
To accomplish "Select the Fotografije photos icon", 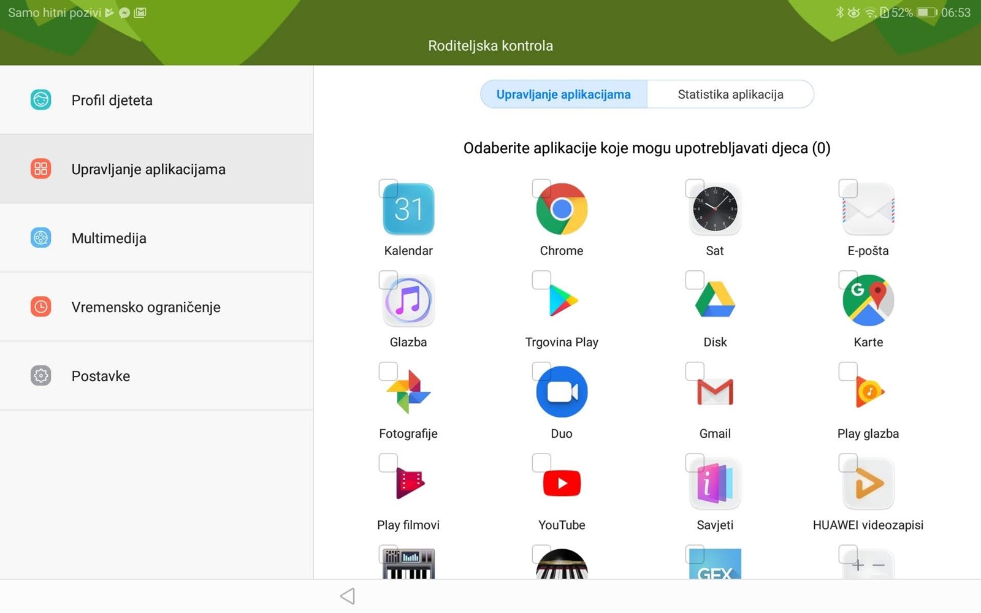I will coord(408,392).
